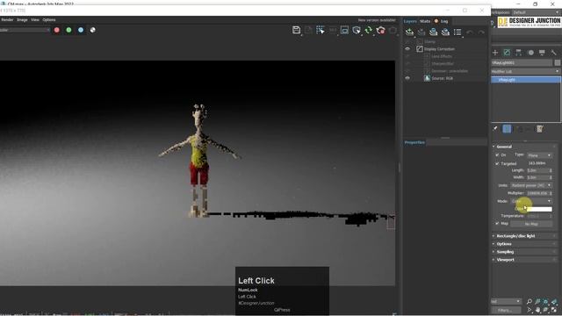The image size is (562, 316).
Task: Click the Filters button
Action: (506, 310)
